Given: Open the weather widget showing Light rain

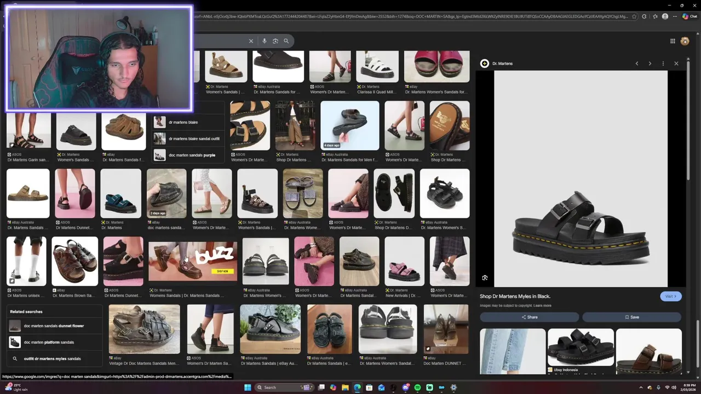Looking at the screenshot, I should (x=16, y=387).
